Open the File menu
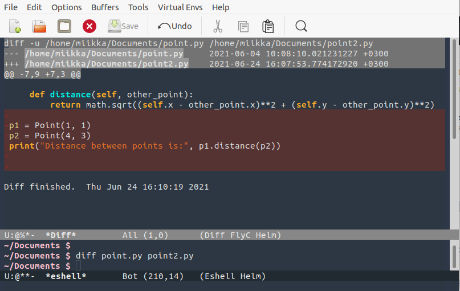460x291 pixels. (x=11, y=7)
